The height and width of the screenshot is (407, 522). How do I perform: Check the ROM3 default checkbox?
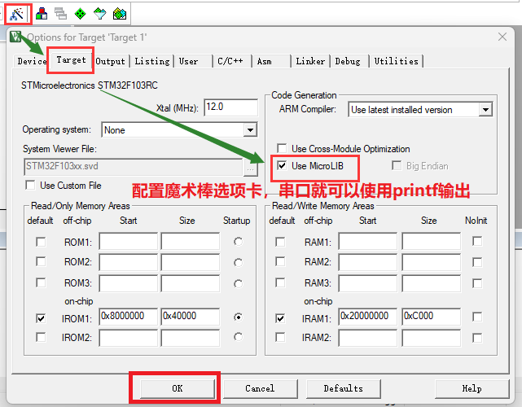pyautogui.click(x=41, y=283)
